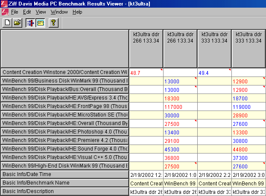The height and width of the screenshot is (196, 266).
Task: Click the 18300 AVS/Express cell
Action: point(180,98)
